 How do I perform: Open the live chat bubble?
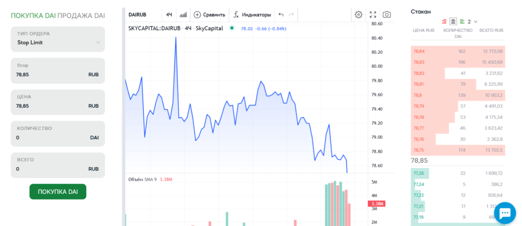tap(505, 213)
